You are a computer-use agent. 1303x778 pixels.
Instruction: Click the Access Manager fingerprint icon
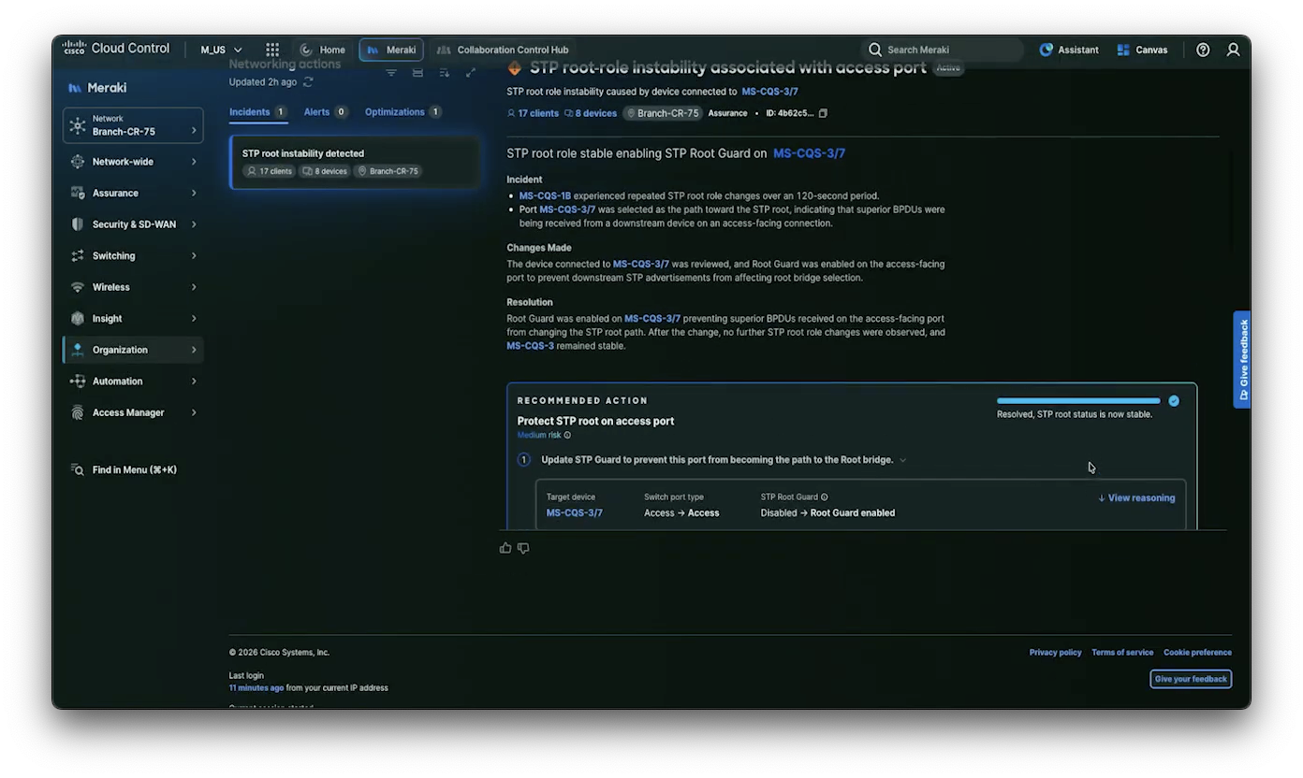pos(78,412)
